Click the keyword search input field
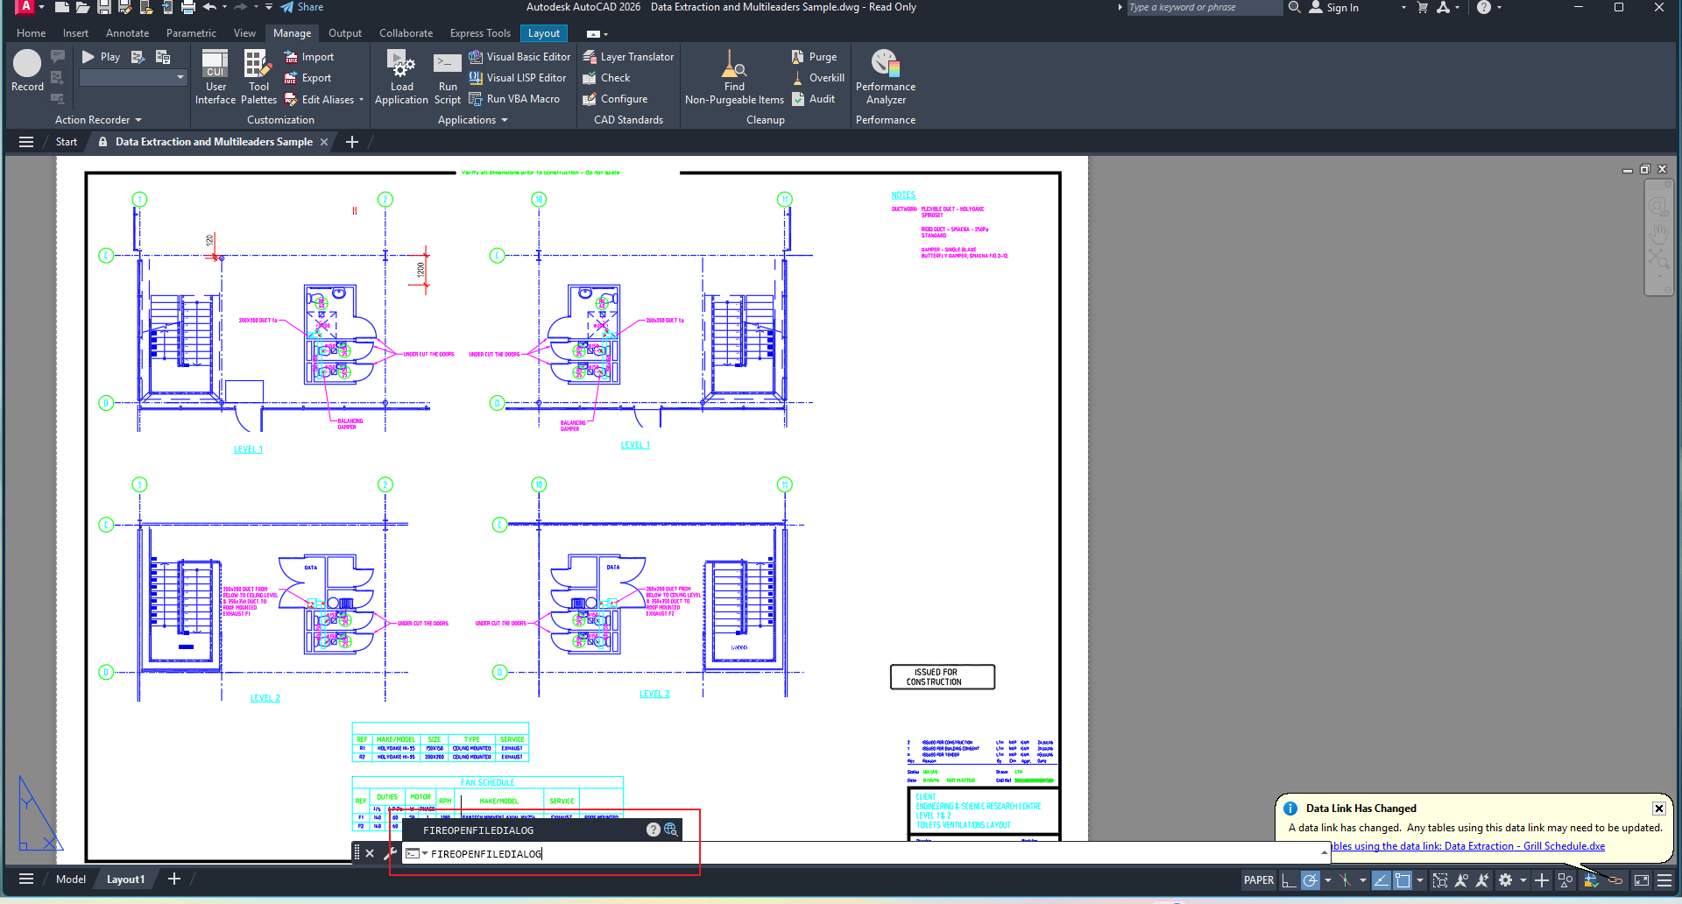This screenshot has width=1682, height=904. tap(1204, 7)
